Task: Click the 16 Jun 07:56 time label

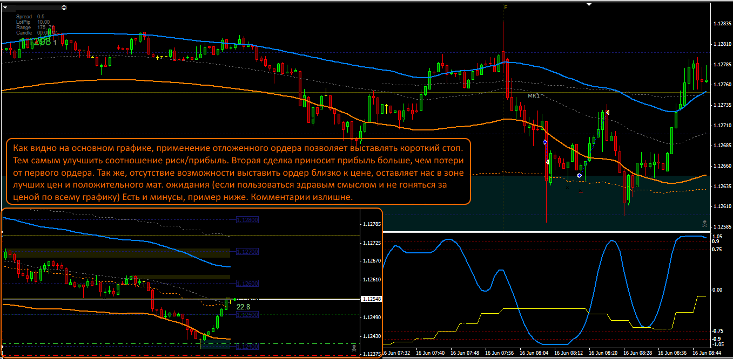Action: (x=500, y=354)
